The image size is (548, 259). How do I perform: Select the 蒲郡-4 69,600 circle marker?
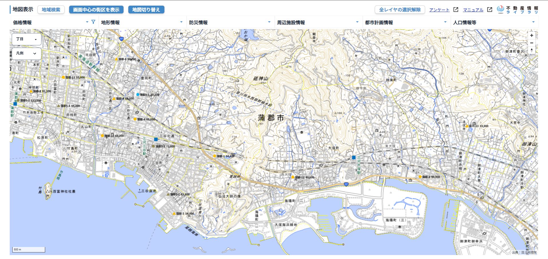click(135, 119)
